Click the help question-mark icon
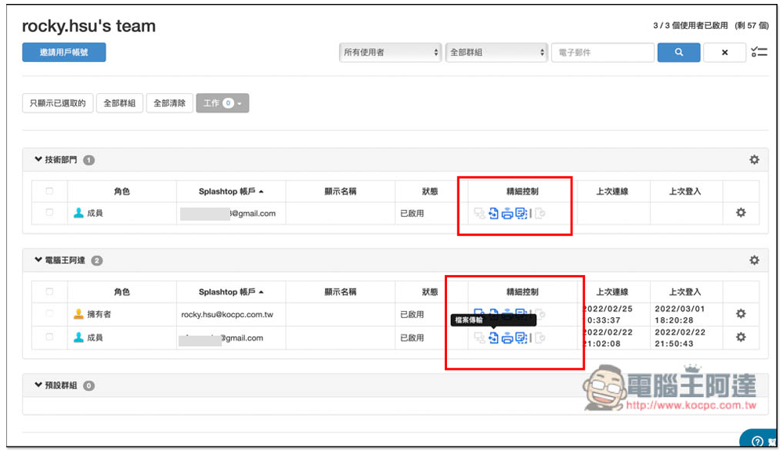The height and width of the screenshot is (452, 783). (757, 442)
